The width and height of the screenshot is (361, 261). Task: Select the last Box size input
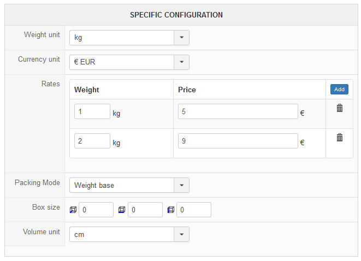(x=194, y=210)
